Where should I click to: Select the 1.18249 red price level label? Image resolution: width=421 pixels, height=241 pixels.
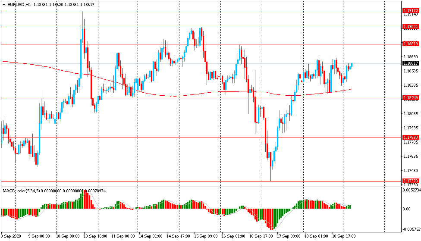click(411, 98)
